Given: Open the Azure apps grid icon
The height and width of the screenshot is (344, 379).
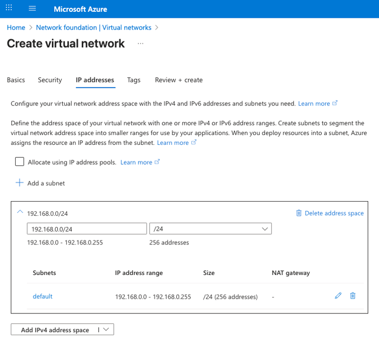Looking at the screenshot, I should click(9, 8).
